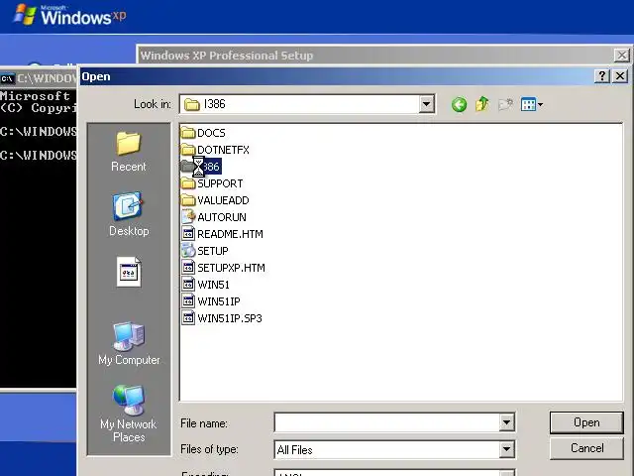
Task: Select the SUPPORT folder icon
Action: click(188, 183)
